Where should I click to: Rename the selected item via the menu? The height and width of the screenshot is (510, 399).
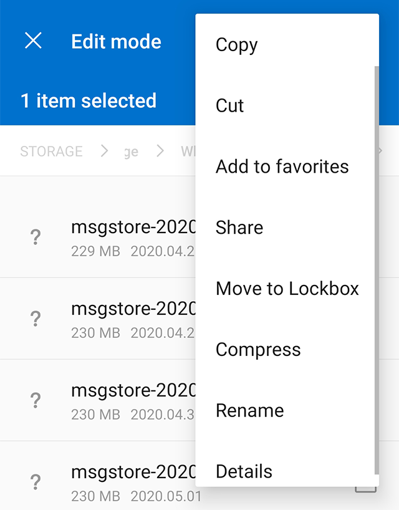point(249,411)
